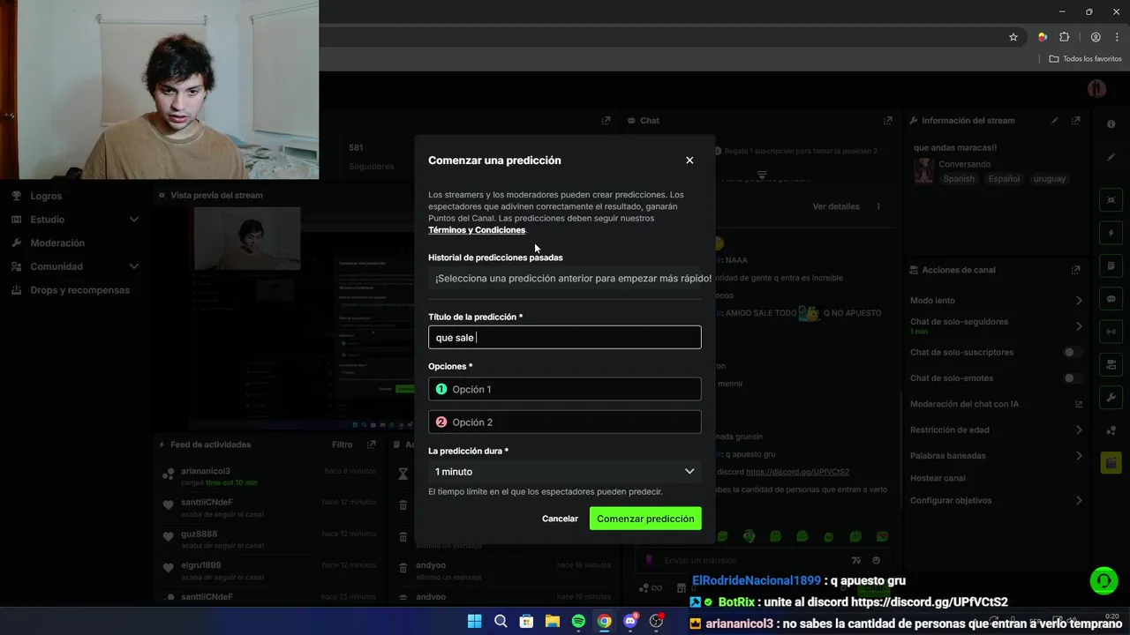This screenshot has height=635, width=1130.
Task: Toggle Chat de solo-emotes switch
Action: click(x=1071, y=378)
